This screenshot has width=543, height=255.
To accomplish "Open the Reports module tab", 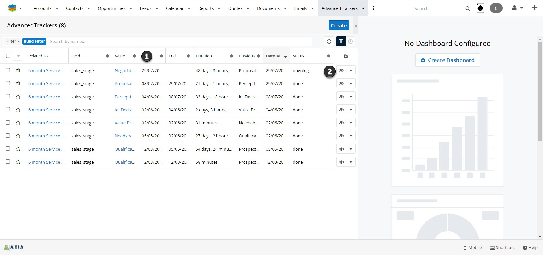I will click(206, 8).
